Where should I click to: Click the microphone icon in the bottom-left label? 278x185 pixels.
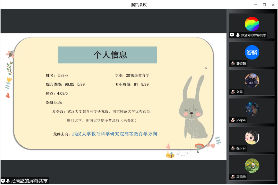(x=8, y=181)
